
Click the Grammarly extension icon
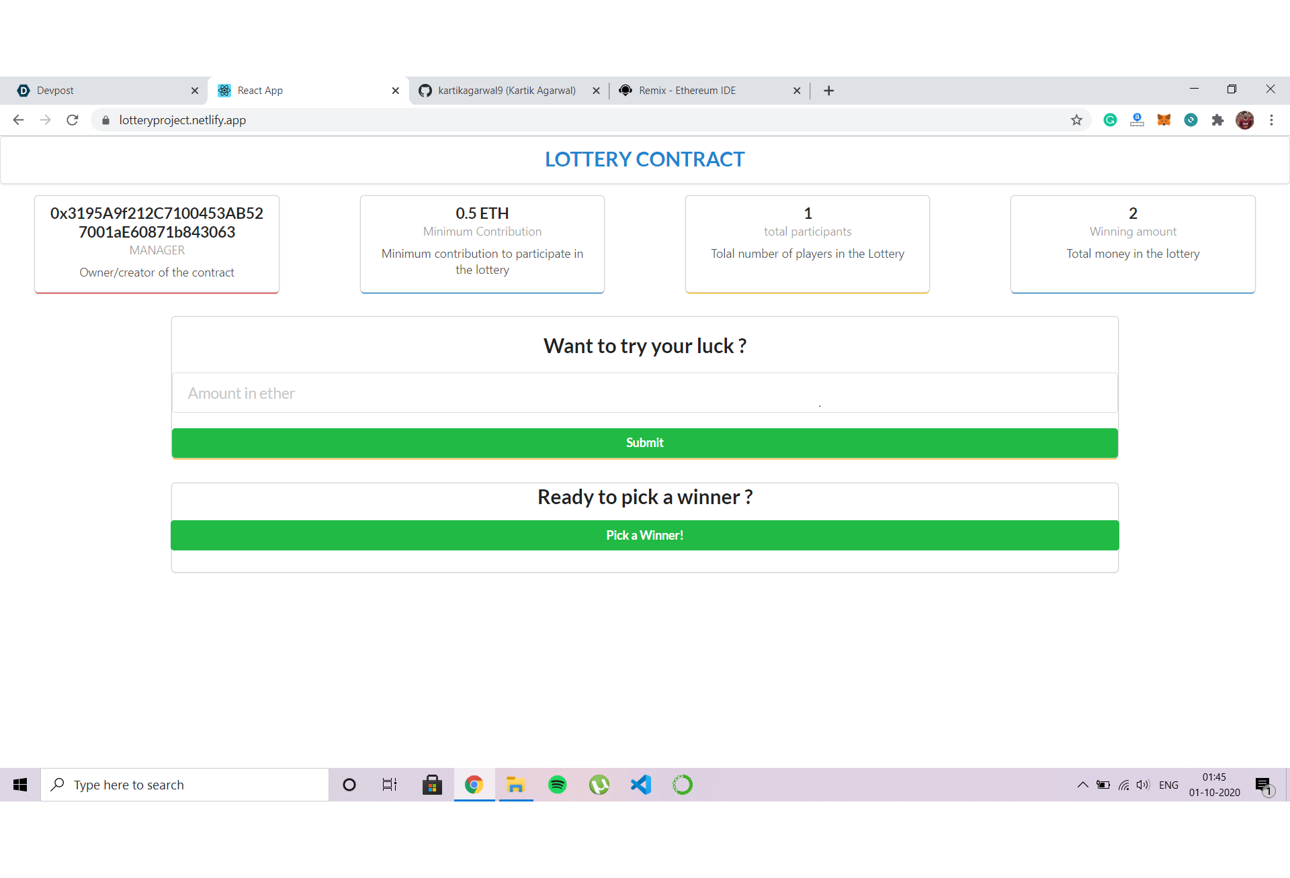click(1110, 120)
